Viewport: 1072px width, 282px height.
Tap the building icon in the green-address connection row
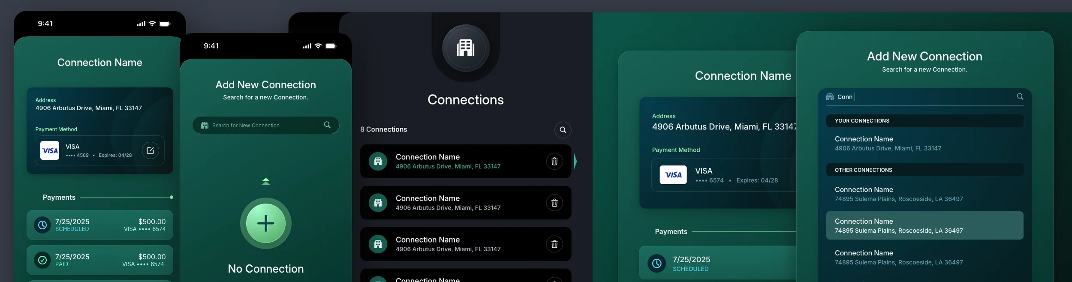378,161
